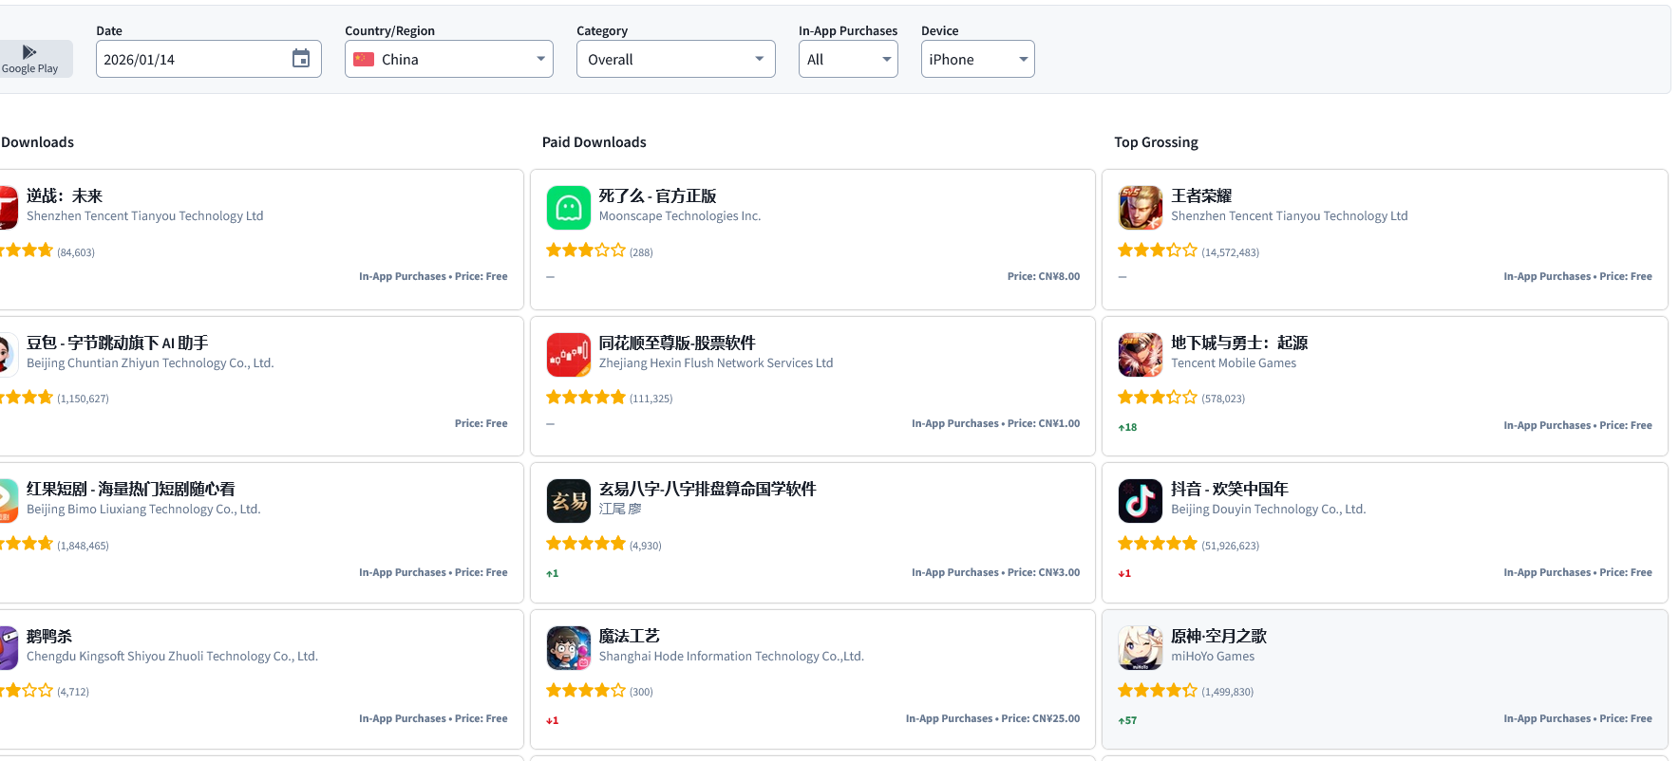Expand the Category dropdown set to Overall
The image size is (1679, 761).
pos(676,59)
